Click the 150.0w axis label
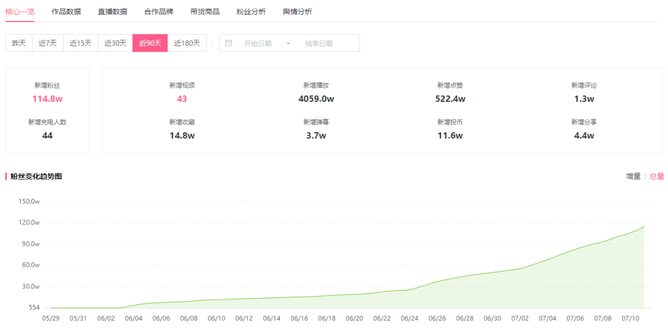 tap(30, 201)
